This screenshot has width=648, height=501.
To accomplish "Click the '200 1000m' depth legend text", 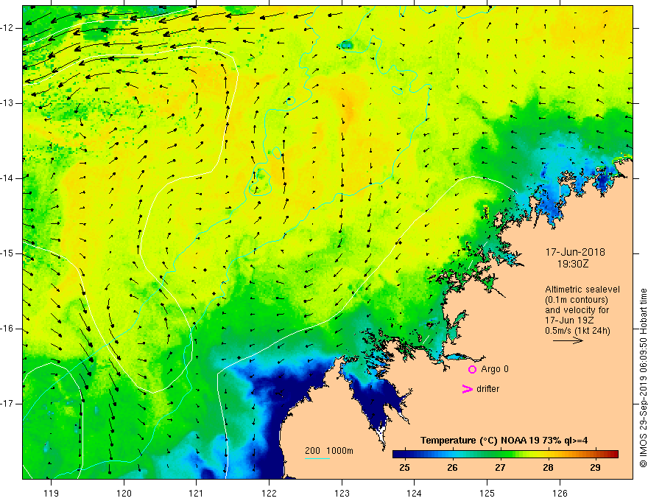I will click(x=329, y=451).
